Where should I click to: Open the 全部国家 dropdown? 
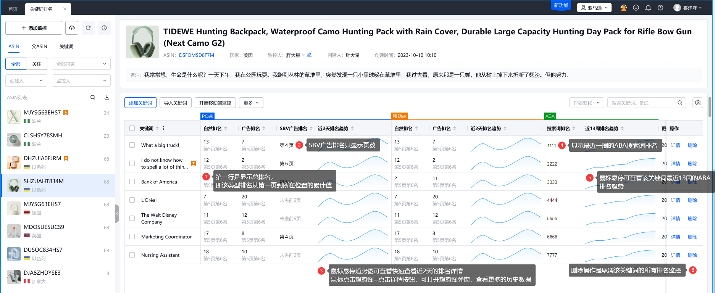click(x=81, y=64)
